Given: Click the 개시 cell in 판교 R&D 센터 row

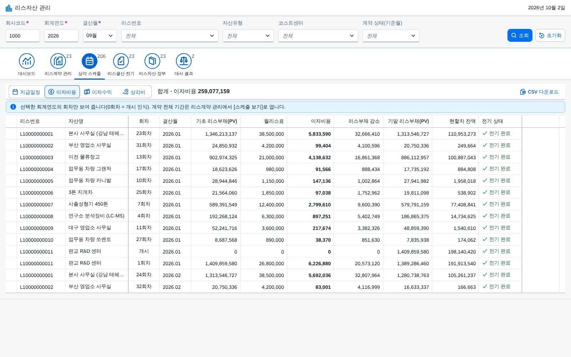Looking at the screenshot, I should 144,251.
